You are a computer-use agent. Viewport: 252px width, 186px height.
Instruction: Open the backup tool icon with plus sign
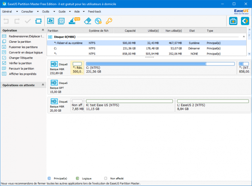(x=233, y=21)
